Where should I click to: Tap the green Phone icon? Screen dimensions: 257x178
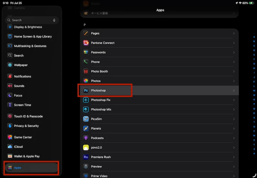pyautogui.click(x=86, y=62)
